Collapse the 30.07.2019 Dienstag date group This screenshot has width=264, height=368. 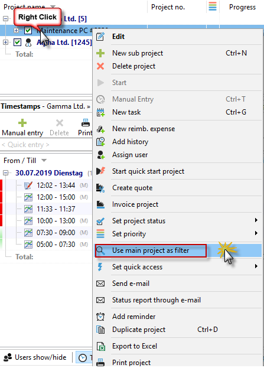click(x=6, y=173)
